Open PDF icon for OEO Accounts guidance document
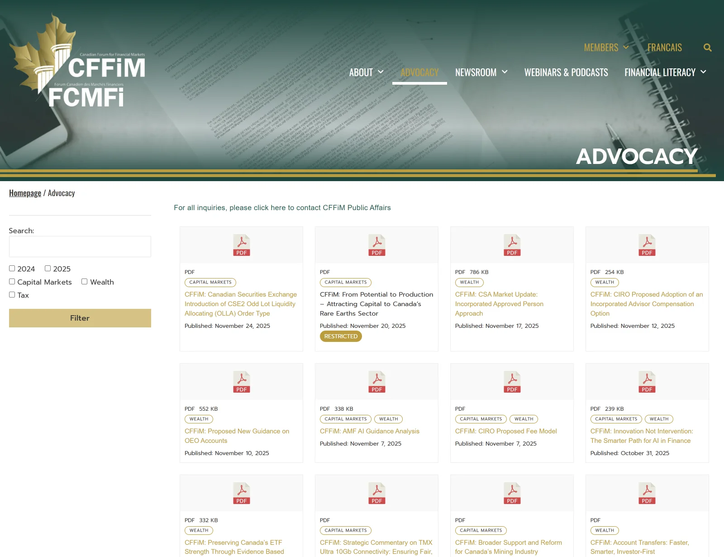Image resolution: width=724 pixels, height=557 pixels. pyautogui.click(x=242, y=382)
